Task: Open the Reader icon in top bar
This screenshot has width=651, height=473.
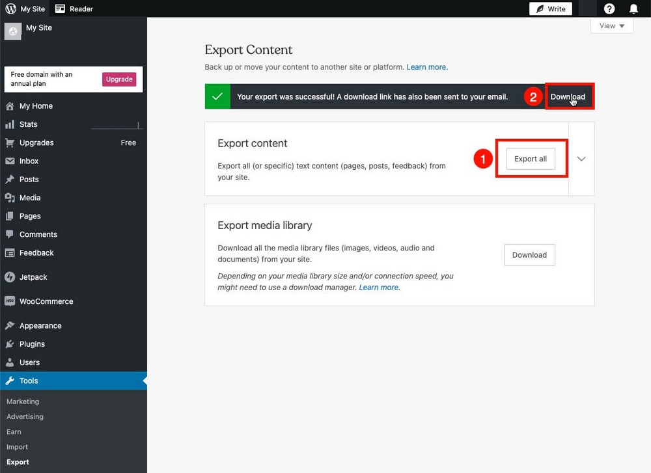Action: (x=60, y=8)
